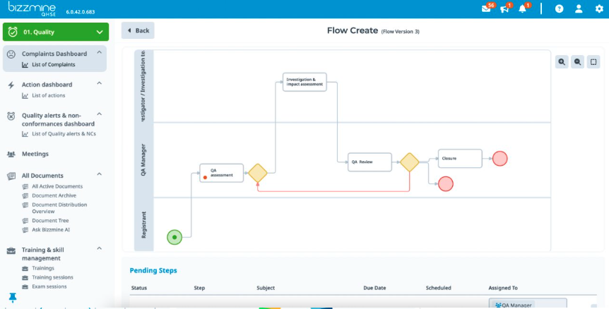Open the mail inbox with 56 messages
The image size is (609, 309).
[x=486, y=9]
